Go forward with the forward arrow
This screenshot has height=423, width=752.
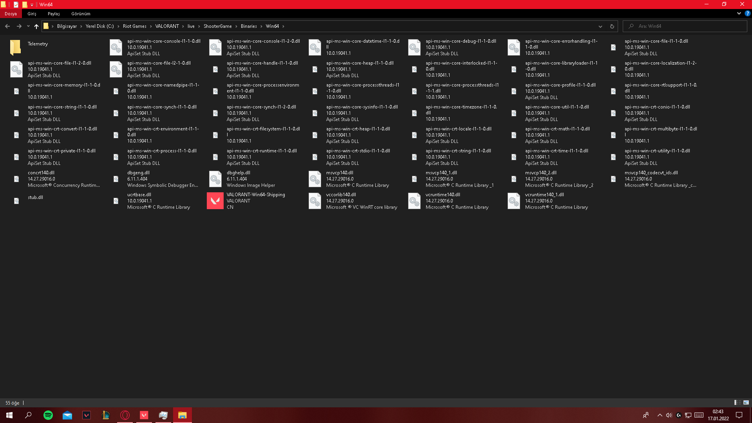tap(19, 26)
